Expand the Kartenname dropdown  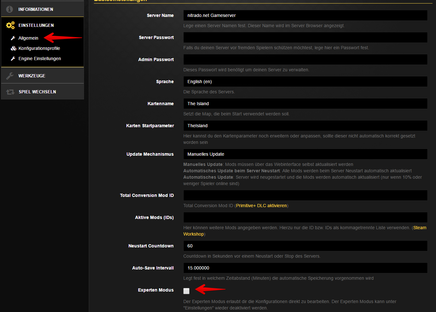[305, 104]
